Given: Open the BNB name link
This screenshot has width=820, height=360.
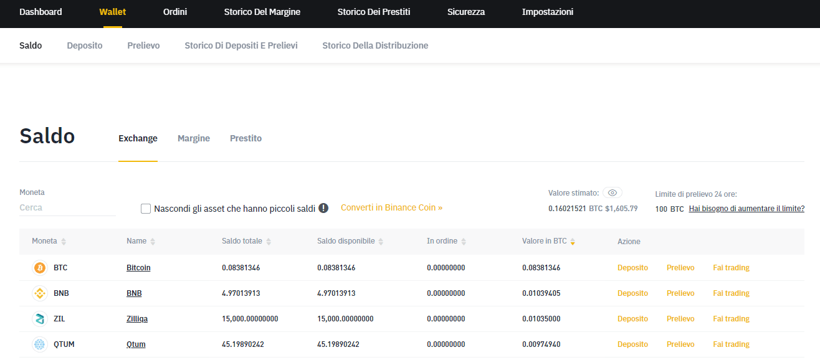Looking at the screenshot, I should point(134,293).
